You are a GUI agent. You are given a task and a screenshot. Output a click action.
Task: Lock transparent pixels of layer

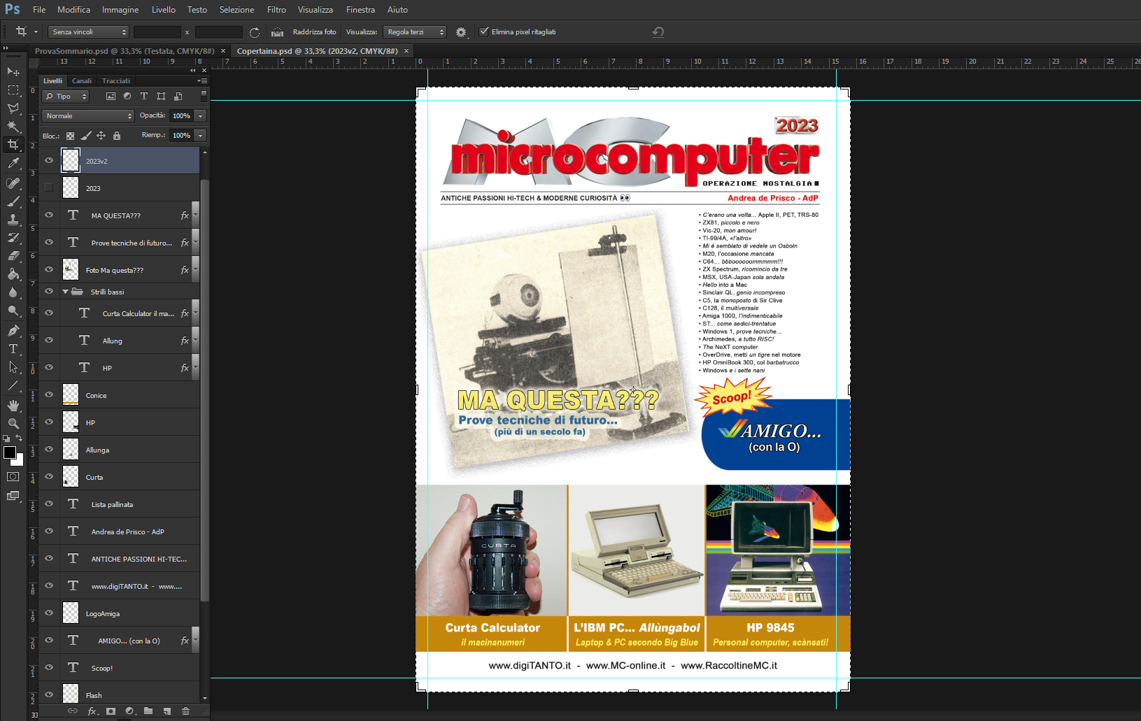click(x=70, y=136)
